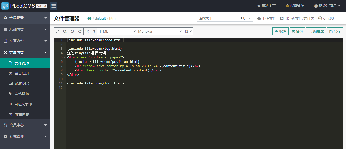Screen dimensions: 346x149
Task: Click the home icon in breadcrumb
Action: coord(89,18)
